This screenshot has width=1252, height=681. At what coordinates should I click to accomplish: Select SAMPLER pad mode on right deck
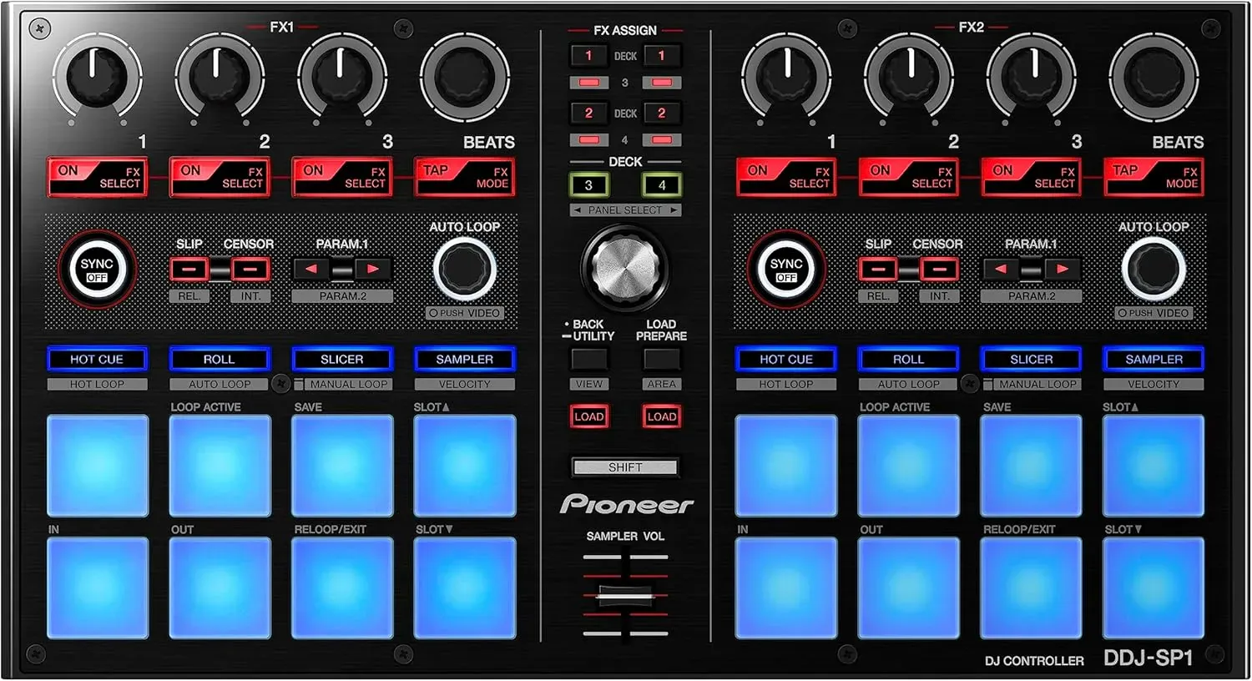pos(1154,359)
